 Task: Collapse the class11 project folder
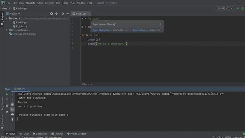click(x=7, y=18)
